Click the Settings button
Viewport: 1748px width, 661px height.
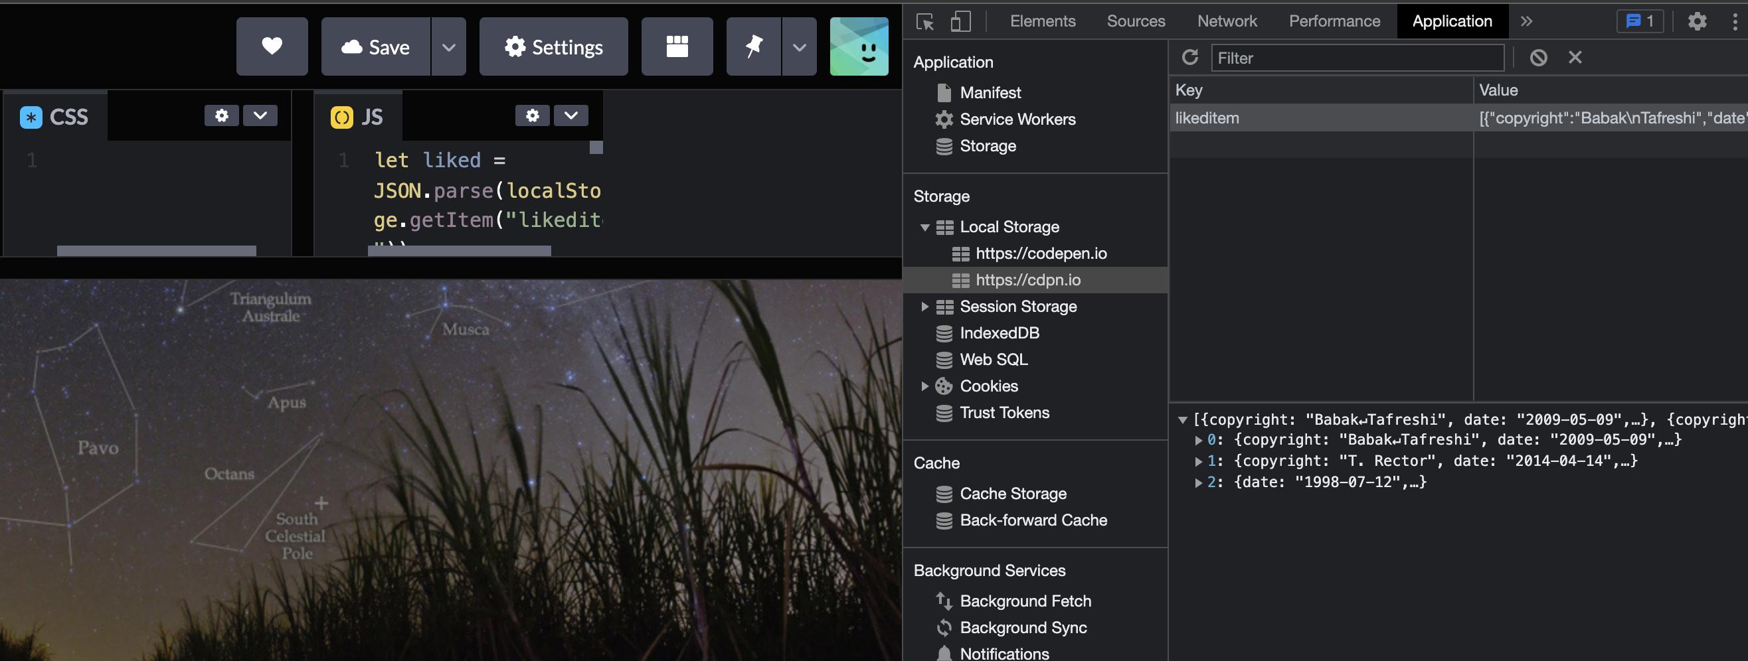[553, 46]
